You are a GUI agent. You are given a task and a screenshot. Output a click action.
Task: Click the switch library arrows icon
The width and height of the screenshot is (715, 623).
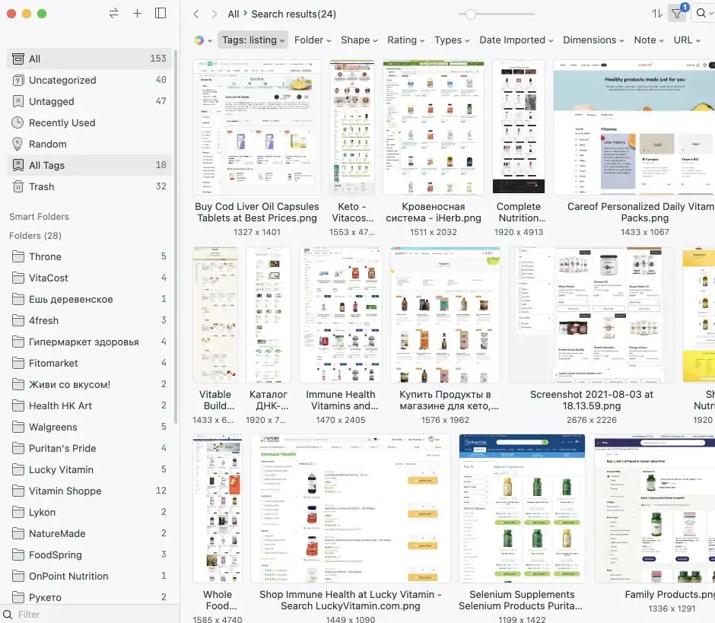pyautogui.click(x=114, y=14)
